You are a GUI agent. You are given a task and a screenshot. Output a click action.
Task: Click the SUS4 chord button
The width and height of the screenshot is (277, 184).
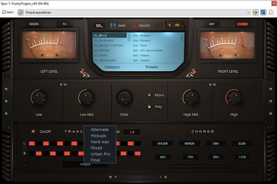242,144
